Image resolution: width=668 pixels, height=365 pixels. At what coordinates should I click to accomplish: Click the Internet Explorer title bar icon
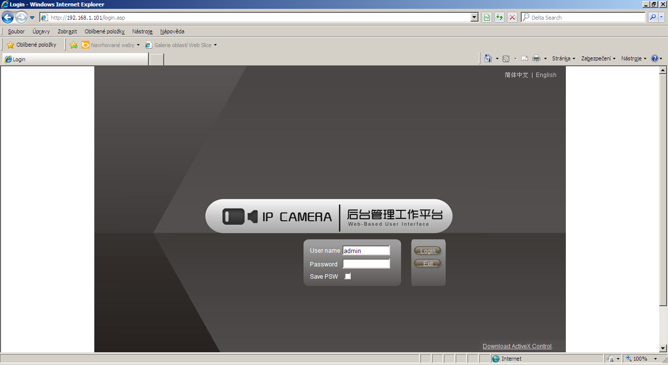click(x=5, y=4)
